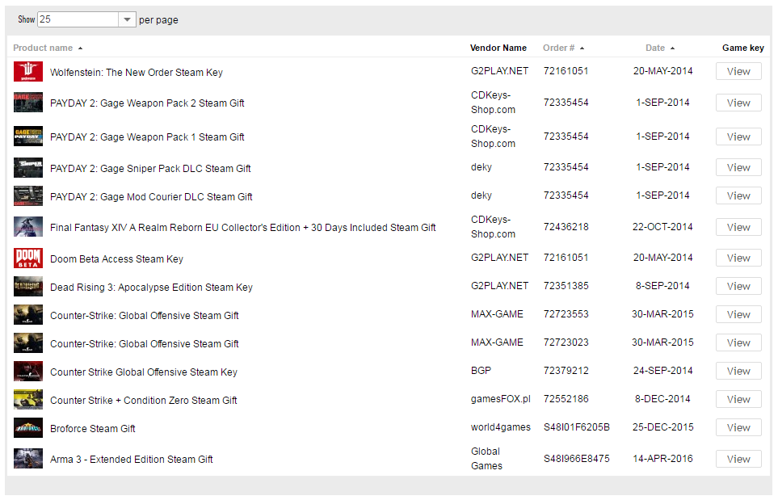Open PAYDAY 2: Gage Weapon Pack 2 link
This screenshot has height=500, width=778.
pyautogui.click(x=147, y=103)
